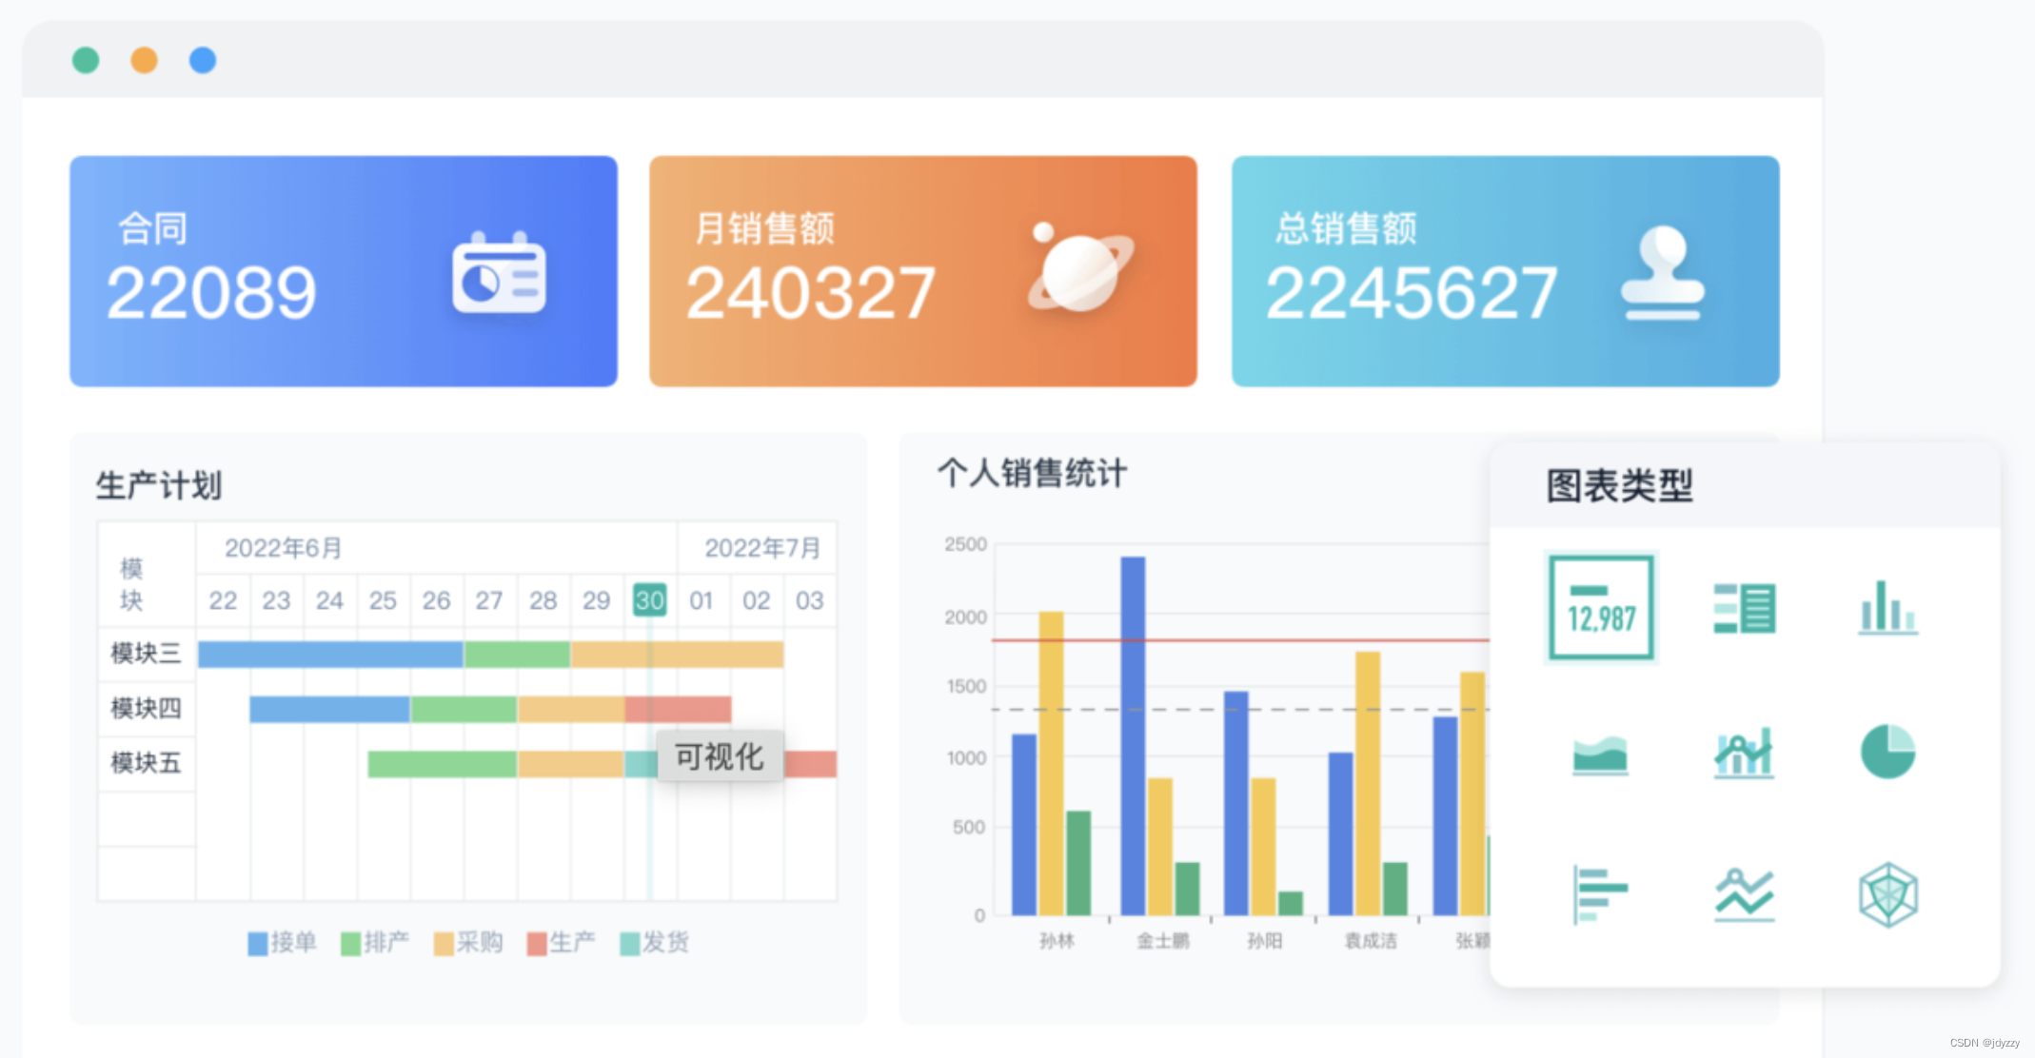The width and height of the screenshot is (2035, 1058).
Task: Choose the pie chart type icon
Action: tap(1887, 752)
